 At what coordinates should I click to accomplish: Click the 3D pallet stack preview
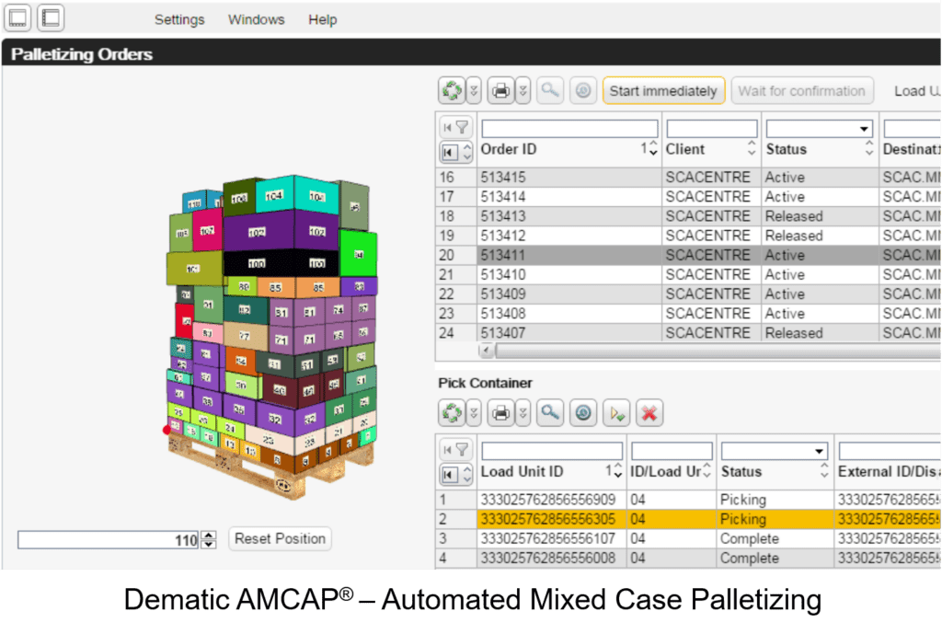272,337
